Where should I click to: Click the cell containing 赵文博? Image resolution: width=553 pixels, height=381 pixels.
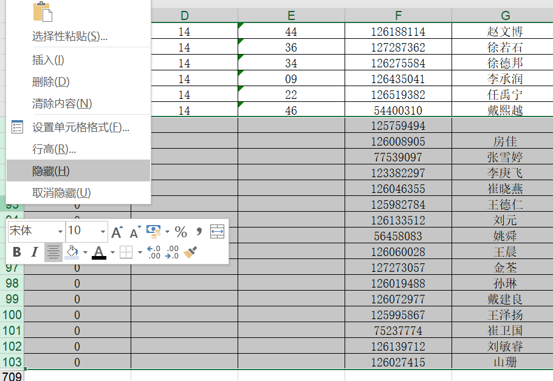point(503,32)
